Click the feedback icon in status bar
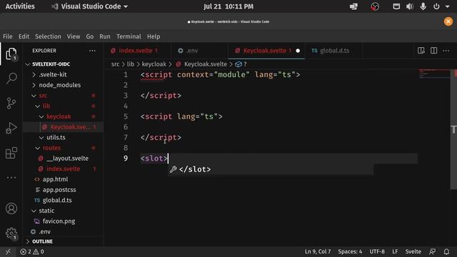This screenshot has height=257, width=457. tap(433, 252)
